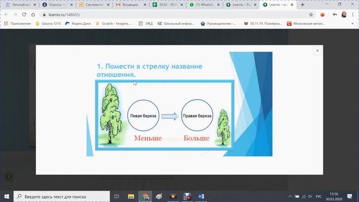Open the Chrome three-dot menu
Viewport: 359px width, 202px height.
(x=353, y=15)
